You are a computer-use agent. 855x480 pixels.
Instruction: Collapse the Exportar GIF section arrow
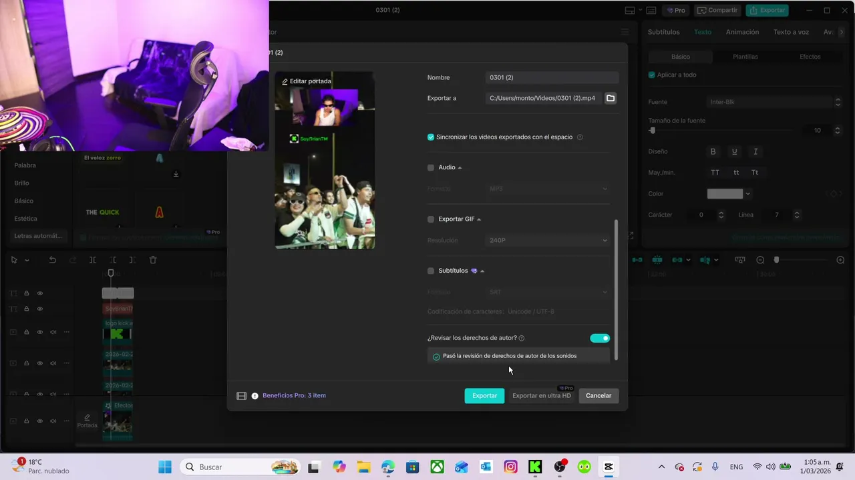pyautogui.click(x=480, y=219)
